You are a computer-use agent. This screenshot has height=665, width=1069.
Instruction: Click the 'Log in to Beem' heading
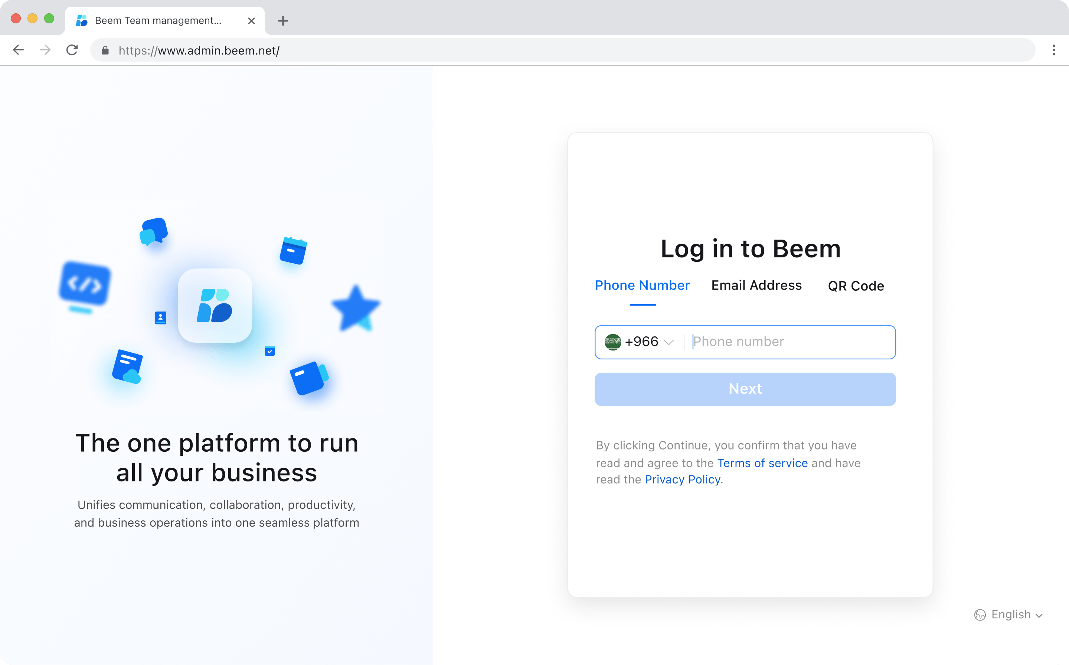pyautogui.click(x=751, y=249)
